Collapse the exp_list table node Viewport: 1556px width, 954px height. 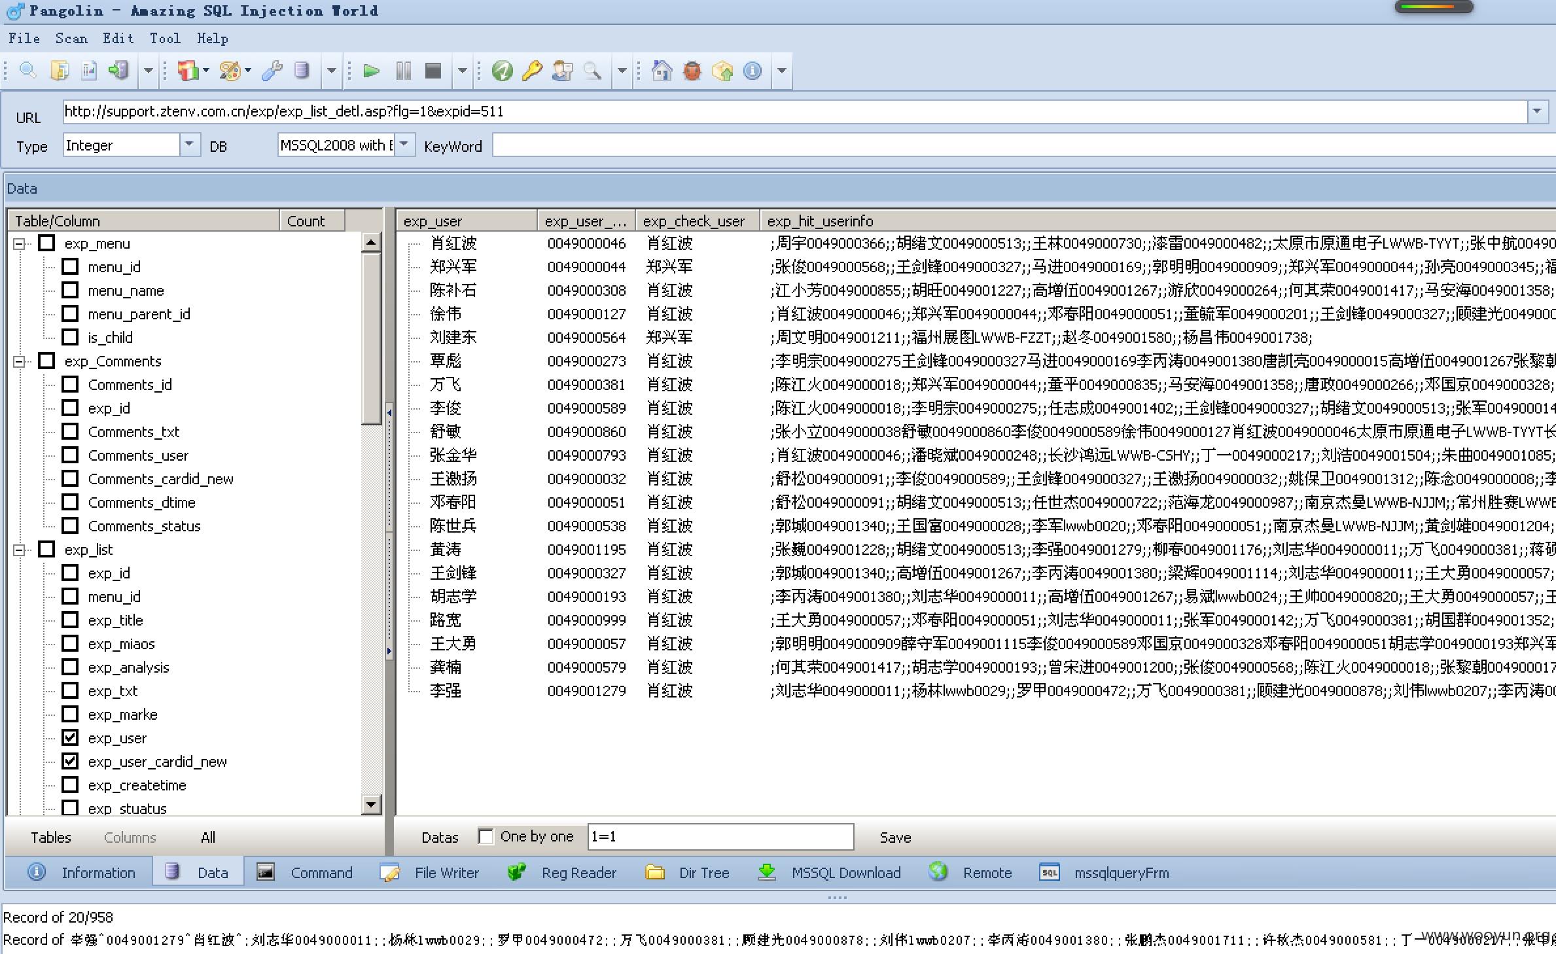tap(20, 550)
